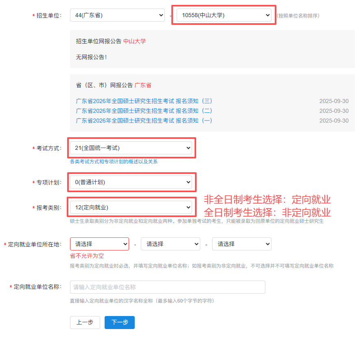
Task: Open the 44(广东省) province dropdown
Action: pyautogui.click(x=117, y=15)
